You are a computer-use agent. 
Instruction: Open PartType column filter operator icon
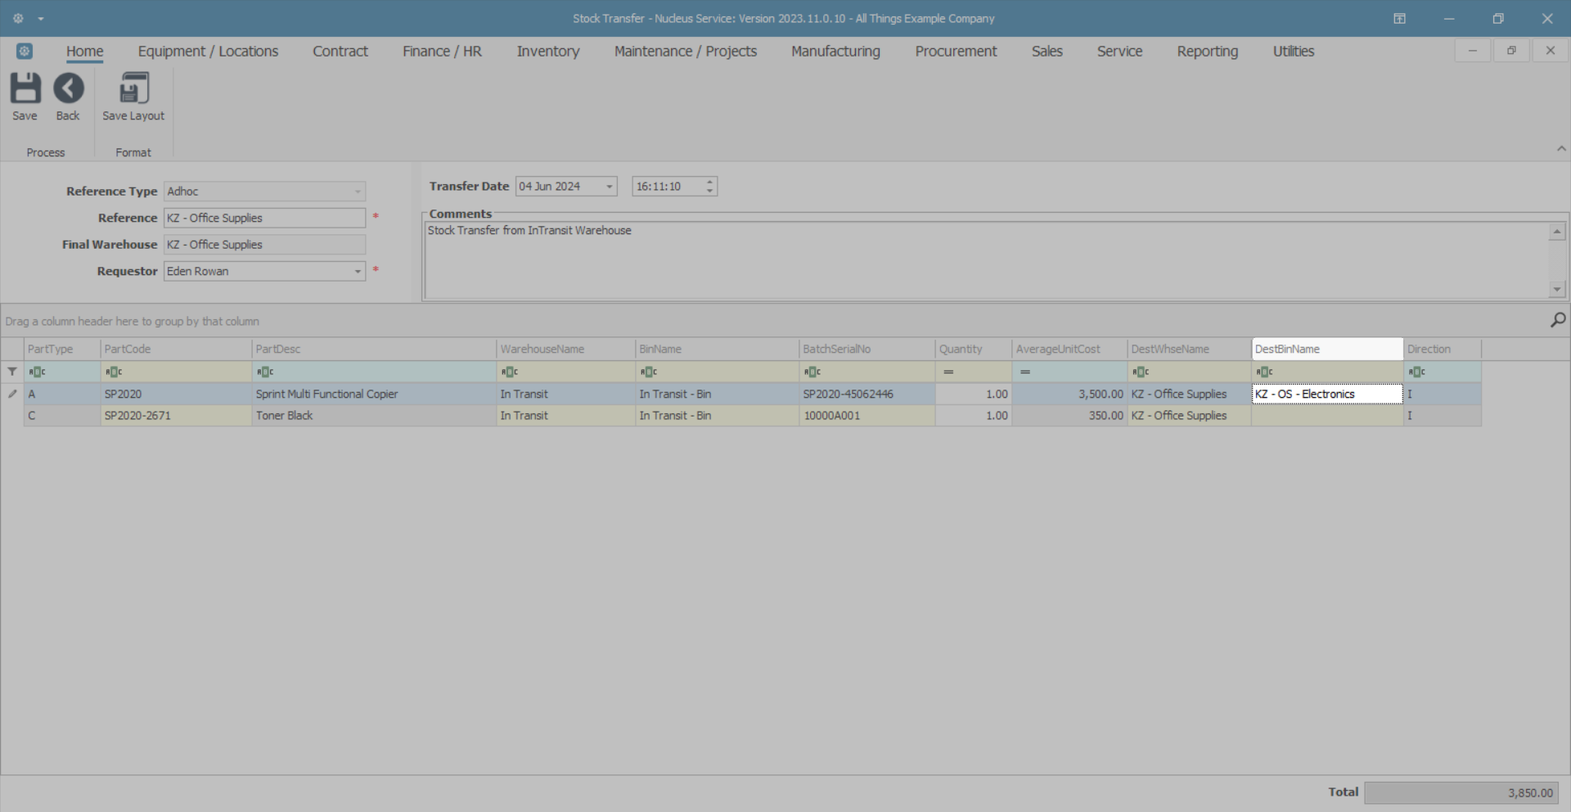[x=37, y=372]
